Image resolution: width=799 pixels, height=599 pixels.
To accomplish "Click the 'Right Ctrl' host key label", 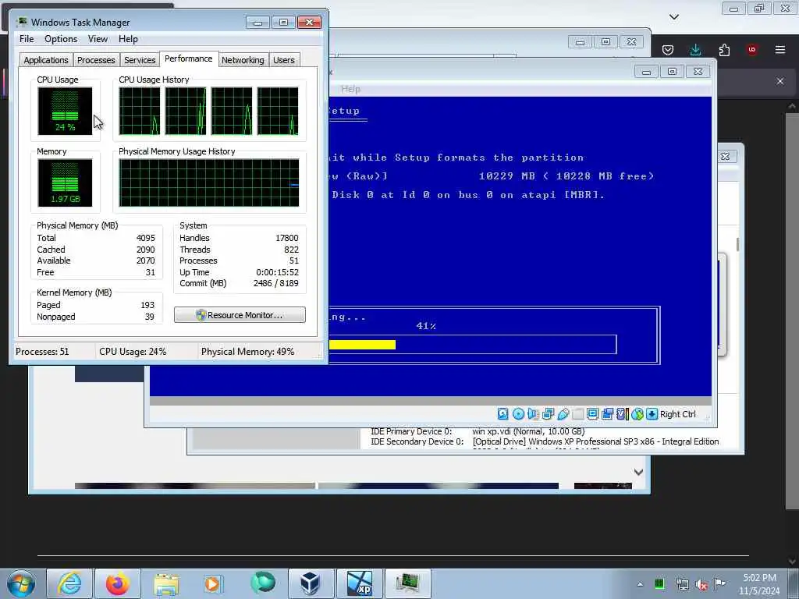I will coord(678,414).
